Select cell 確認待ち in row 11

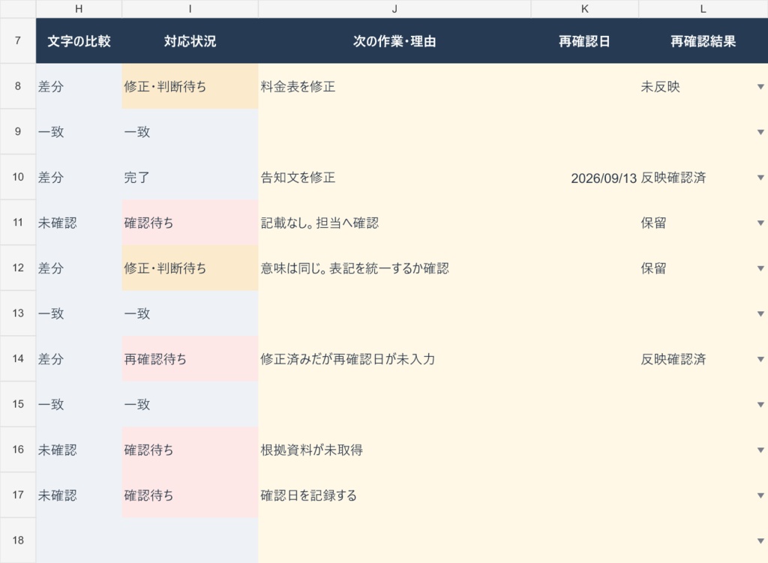[190, 223]
